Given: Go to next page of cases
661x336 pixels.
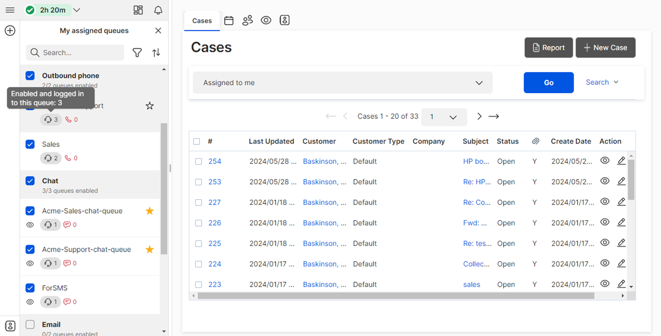Looking at the screenshot, I should [x=479, y=116].
